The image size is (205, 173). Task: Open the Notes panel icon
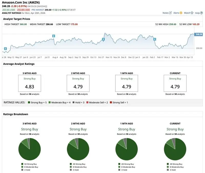click(170, 13)
